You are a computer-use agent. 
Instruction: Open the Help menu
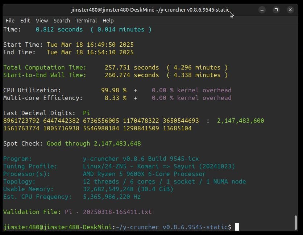108,21
